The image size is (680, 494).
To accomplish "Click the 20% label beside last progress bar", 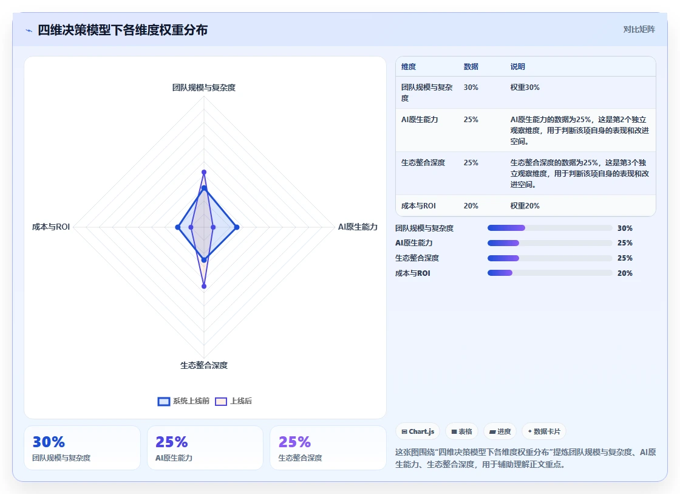I will click(625, 273).
